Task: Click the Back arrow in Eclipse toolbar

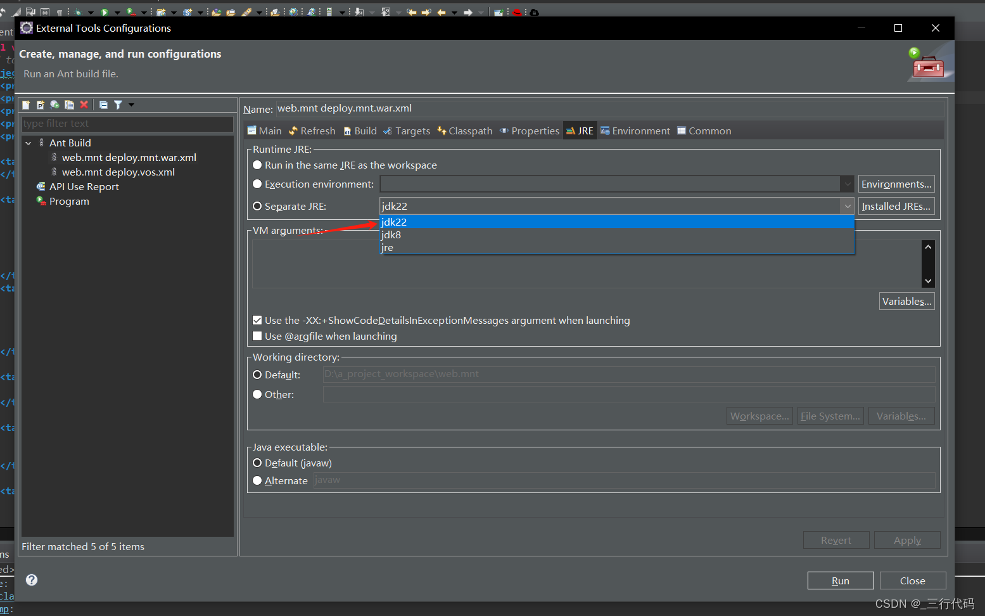Action: click(442, 12)
